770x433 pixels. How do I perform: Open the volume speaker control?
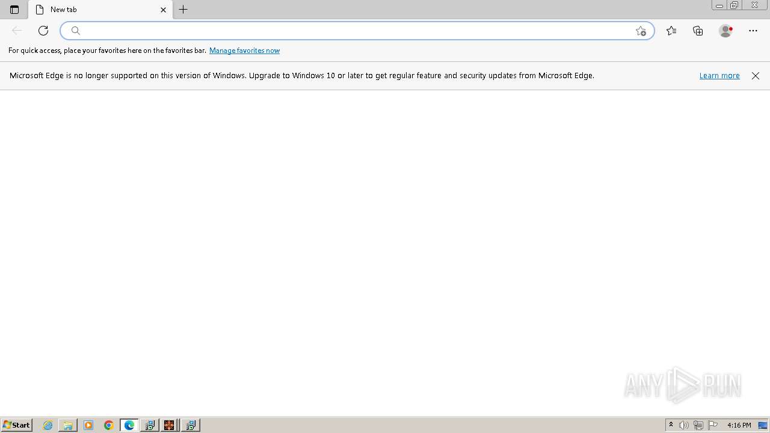[684, 425]
